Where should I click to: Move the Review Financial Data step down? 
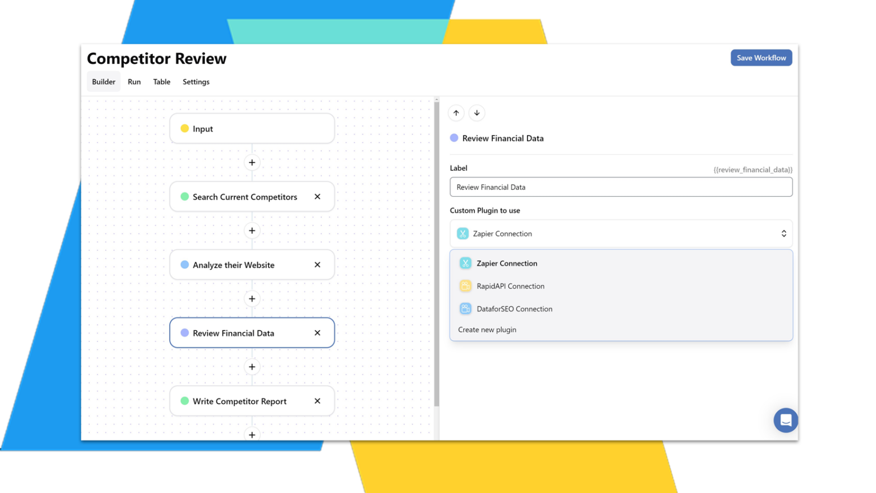[x=477, y=113]
